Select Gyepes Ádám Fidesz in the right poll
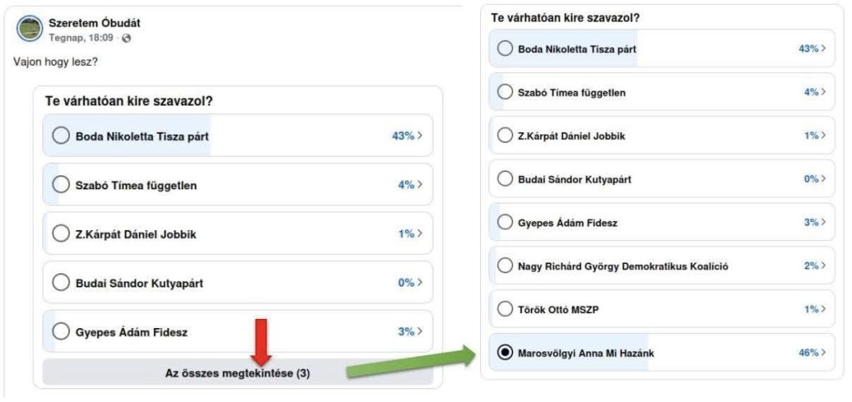 click(x=504, y=222)
